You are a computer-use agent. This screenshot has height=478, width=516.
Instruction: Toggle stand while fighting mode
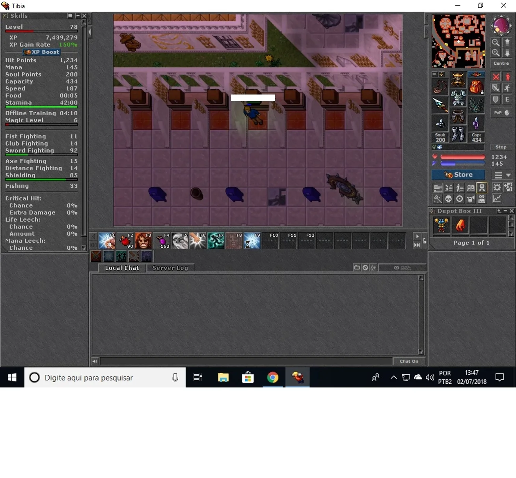point(508,77)
